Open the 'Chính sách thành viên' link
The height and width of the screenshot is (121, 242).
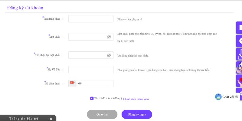pyautogui.click(x=136, y=99)
